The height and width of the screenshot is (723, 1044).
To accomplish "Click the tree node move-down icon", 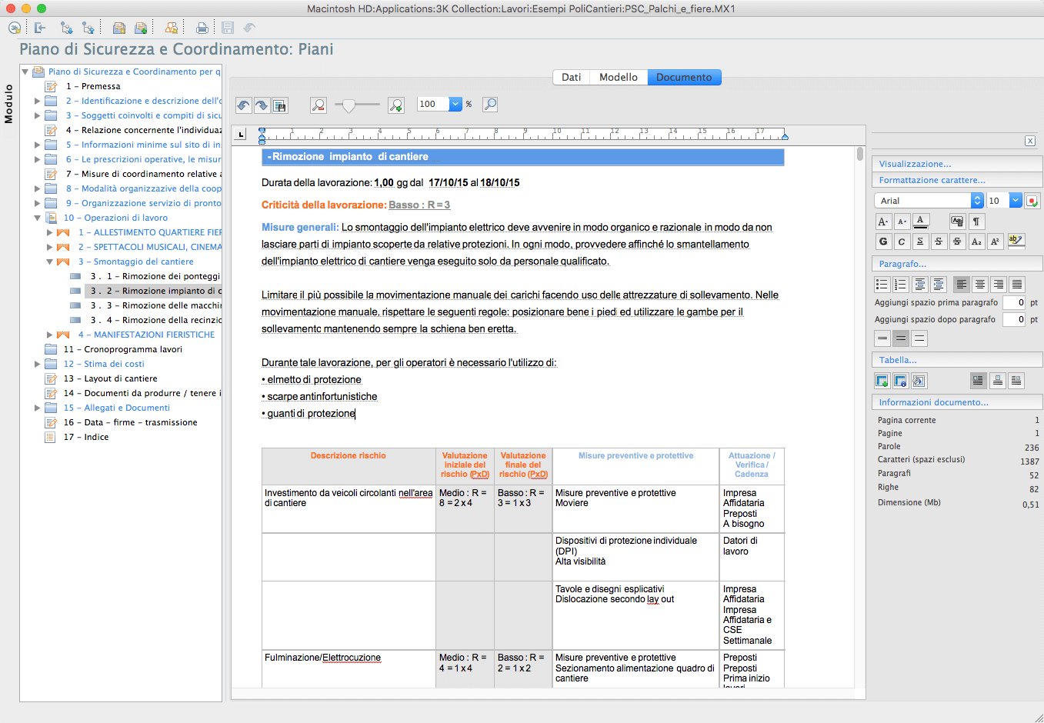I will [67, 28].
